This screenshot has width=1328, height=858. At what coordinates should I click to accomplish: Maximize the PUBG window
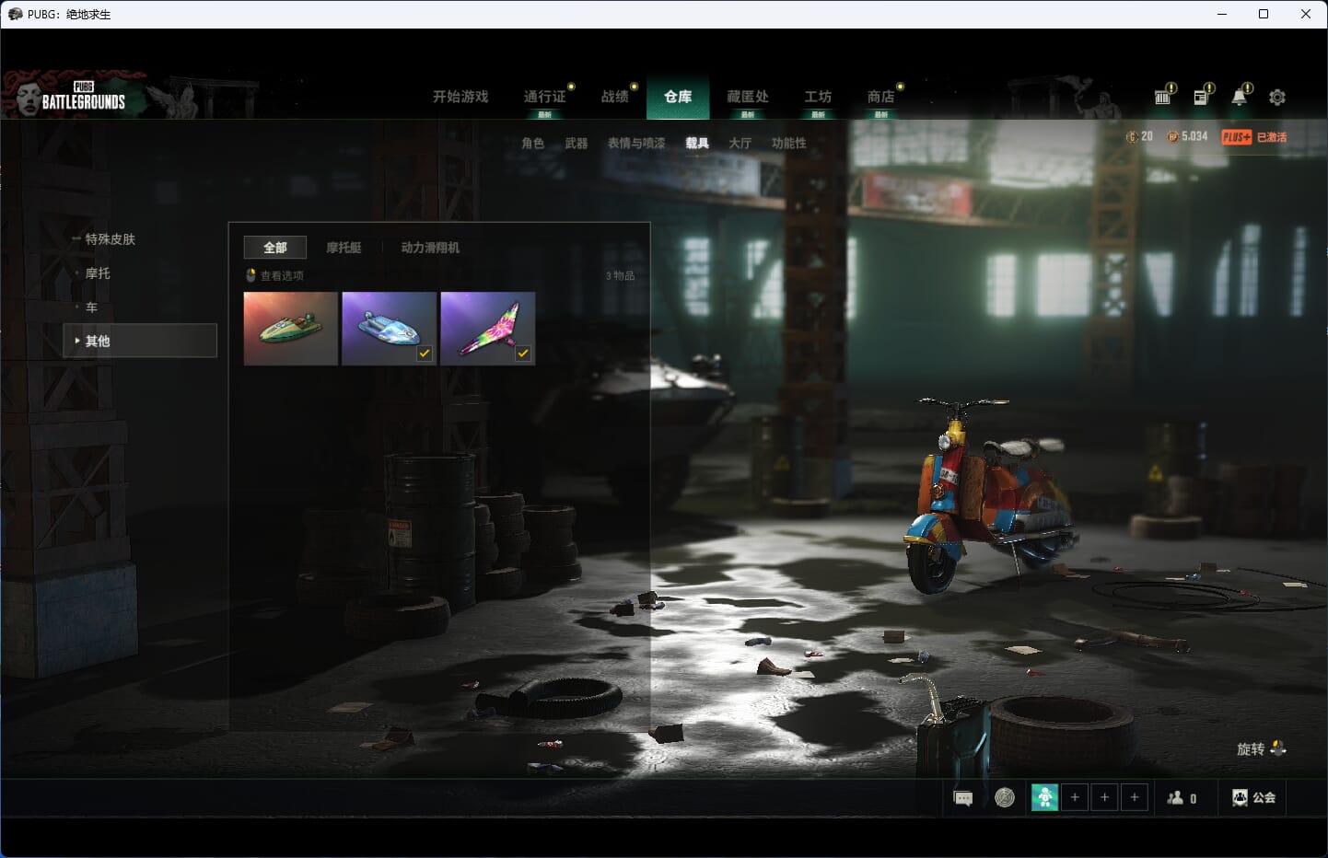click(1264, 14)
